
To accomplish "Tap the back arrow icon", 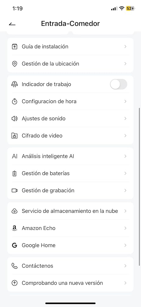I will tap(12, 24).
